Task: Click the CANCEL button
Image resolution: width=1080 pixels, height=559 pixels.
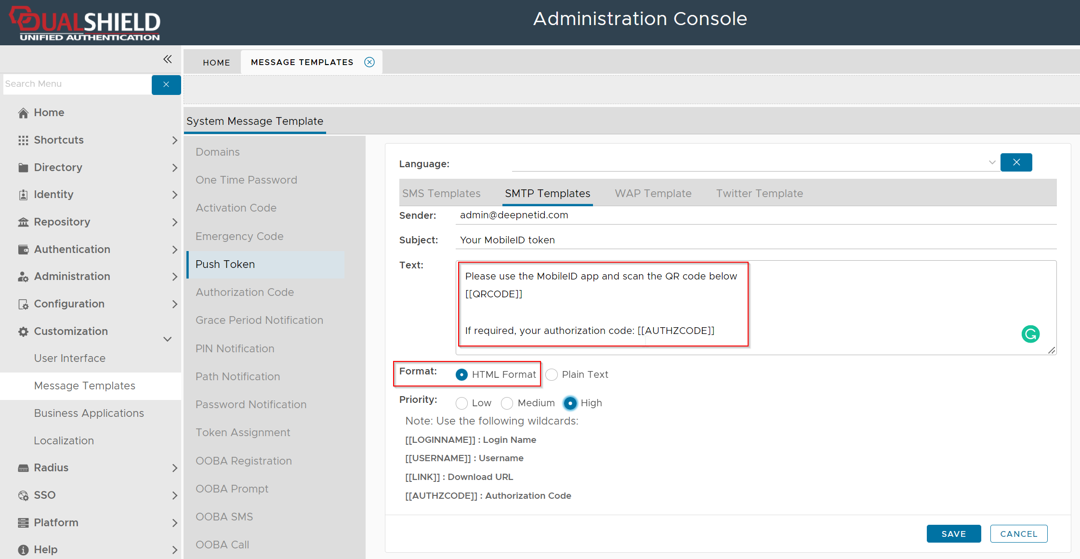Action: (1018, 533)
